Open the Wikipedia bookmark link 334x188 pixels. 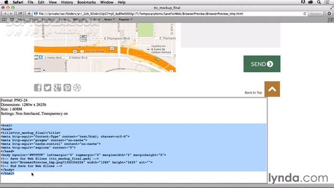pyautogui.click(x=80, y=20)
